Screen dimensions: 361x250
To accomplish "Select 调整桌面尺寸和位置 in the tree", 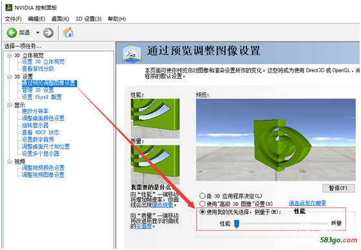I will 45,147.
